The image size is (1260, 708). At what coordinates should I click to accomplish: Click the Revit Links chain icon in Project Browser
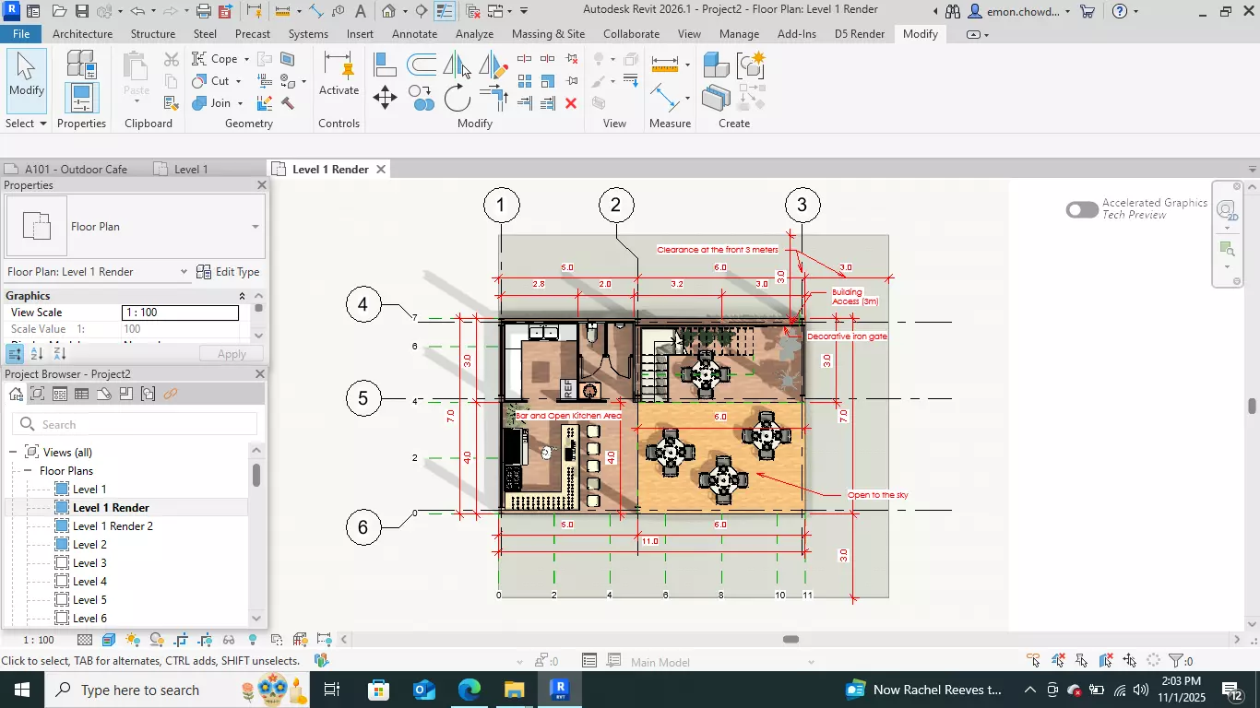[x=170, y=394]
